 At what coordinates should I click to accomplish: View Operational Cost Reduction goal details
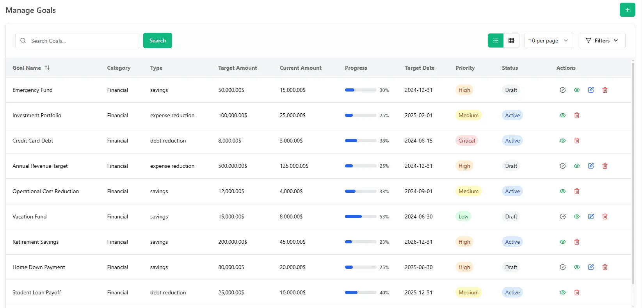(563, 191)
